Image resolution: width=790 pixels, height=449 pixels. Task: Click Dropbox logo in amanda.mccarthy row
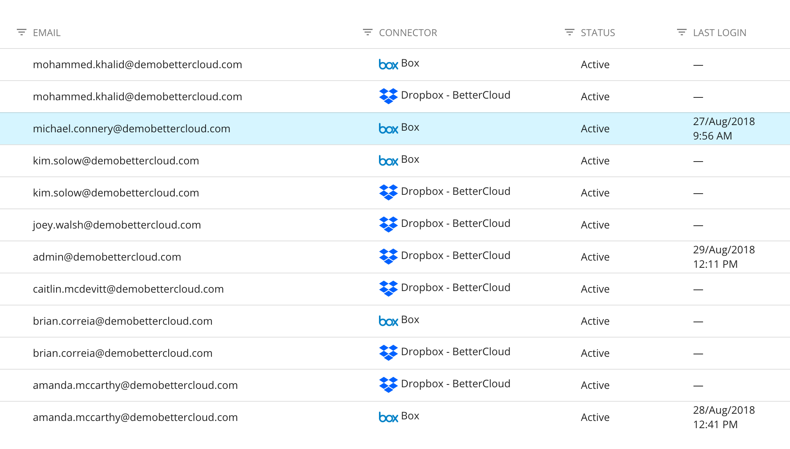[388, 384]
